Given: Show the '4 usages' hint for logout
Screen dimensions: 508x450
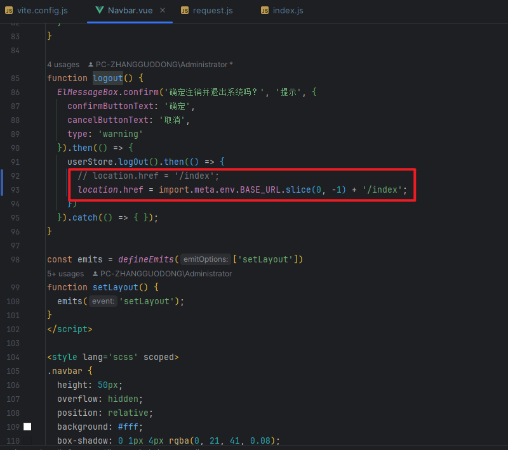Looking at the screenshot, I should (63, 65).
